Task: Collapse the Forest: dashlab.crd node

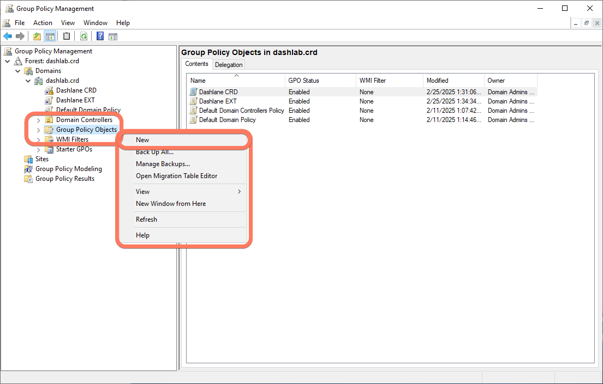Action: click(x=8, y=61)
